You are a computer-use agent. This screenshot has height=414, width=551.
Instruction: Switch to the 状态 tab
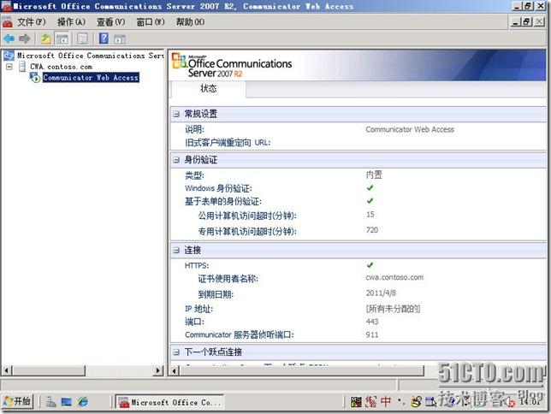(x=209, y=89)
